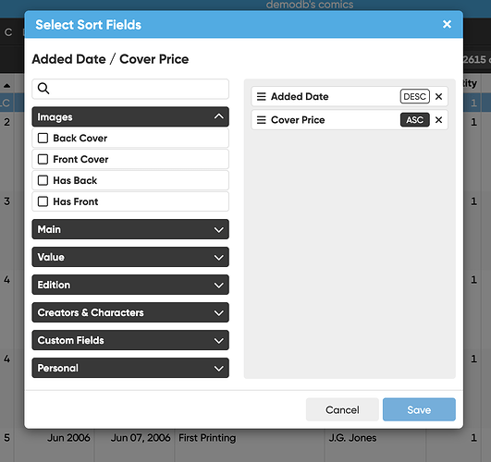Toggle DESC order for Added Date
The width and height of the screenshot is (491, 462).
pyautogui.click(x=415, y=96)
